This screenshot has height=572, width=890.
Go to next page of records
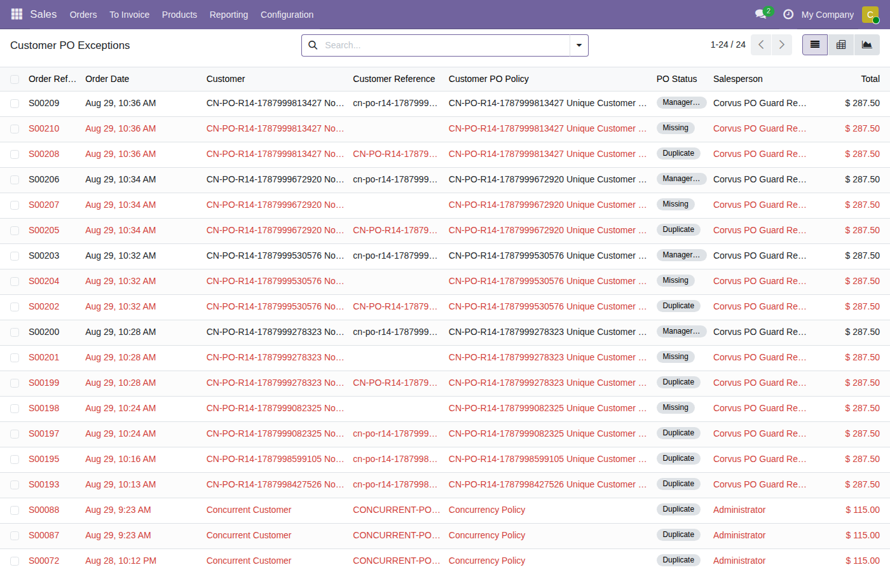tap(782, 44)
